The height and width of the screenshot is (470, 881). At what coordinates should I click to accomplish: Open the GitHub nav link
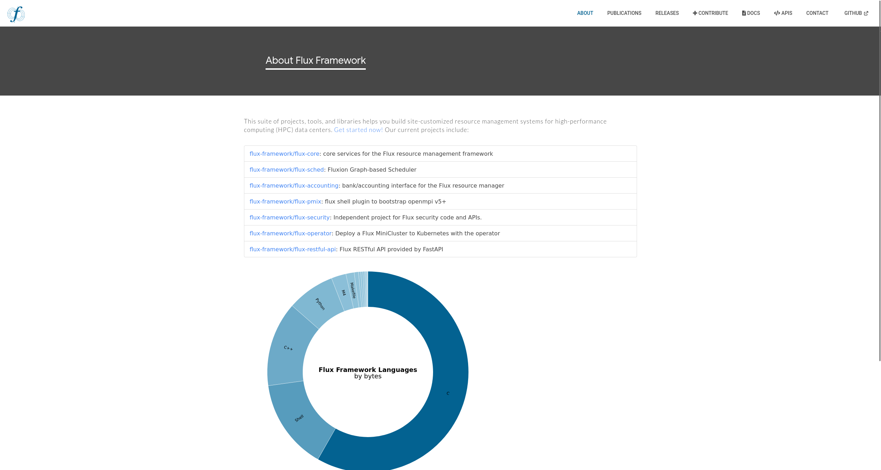856,13
